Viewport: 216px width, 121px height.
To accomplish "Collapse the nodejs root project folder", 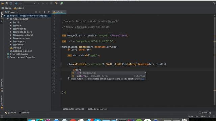I will [5, 16].
